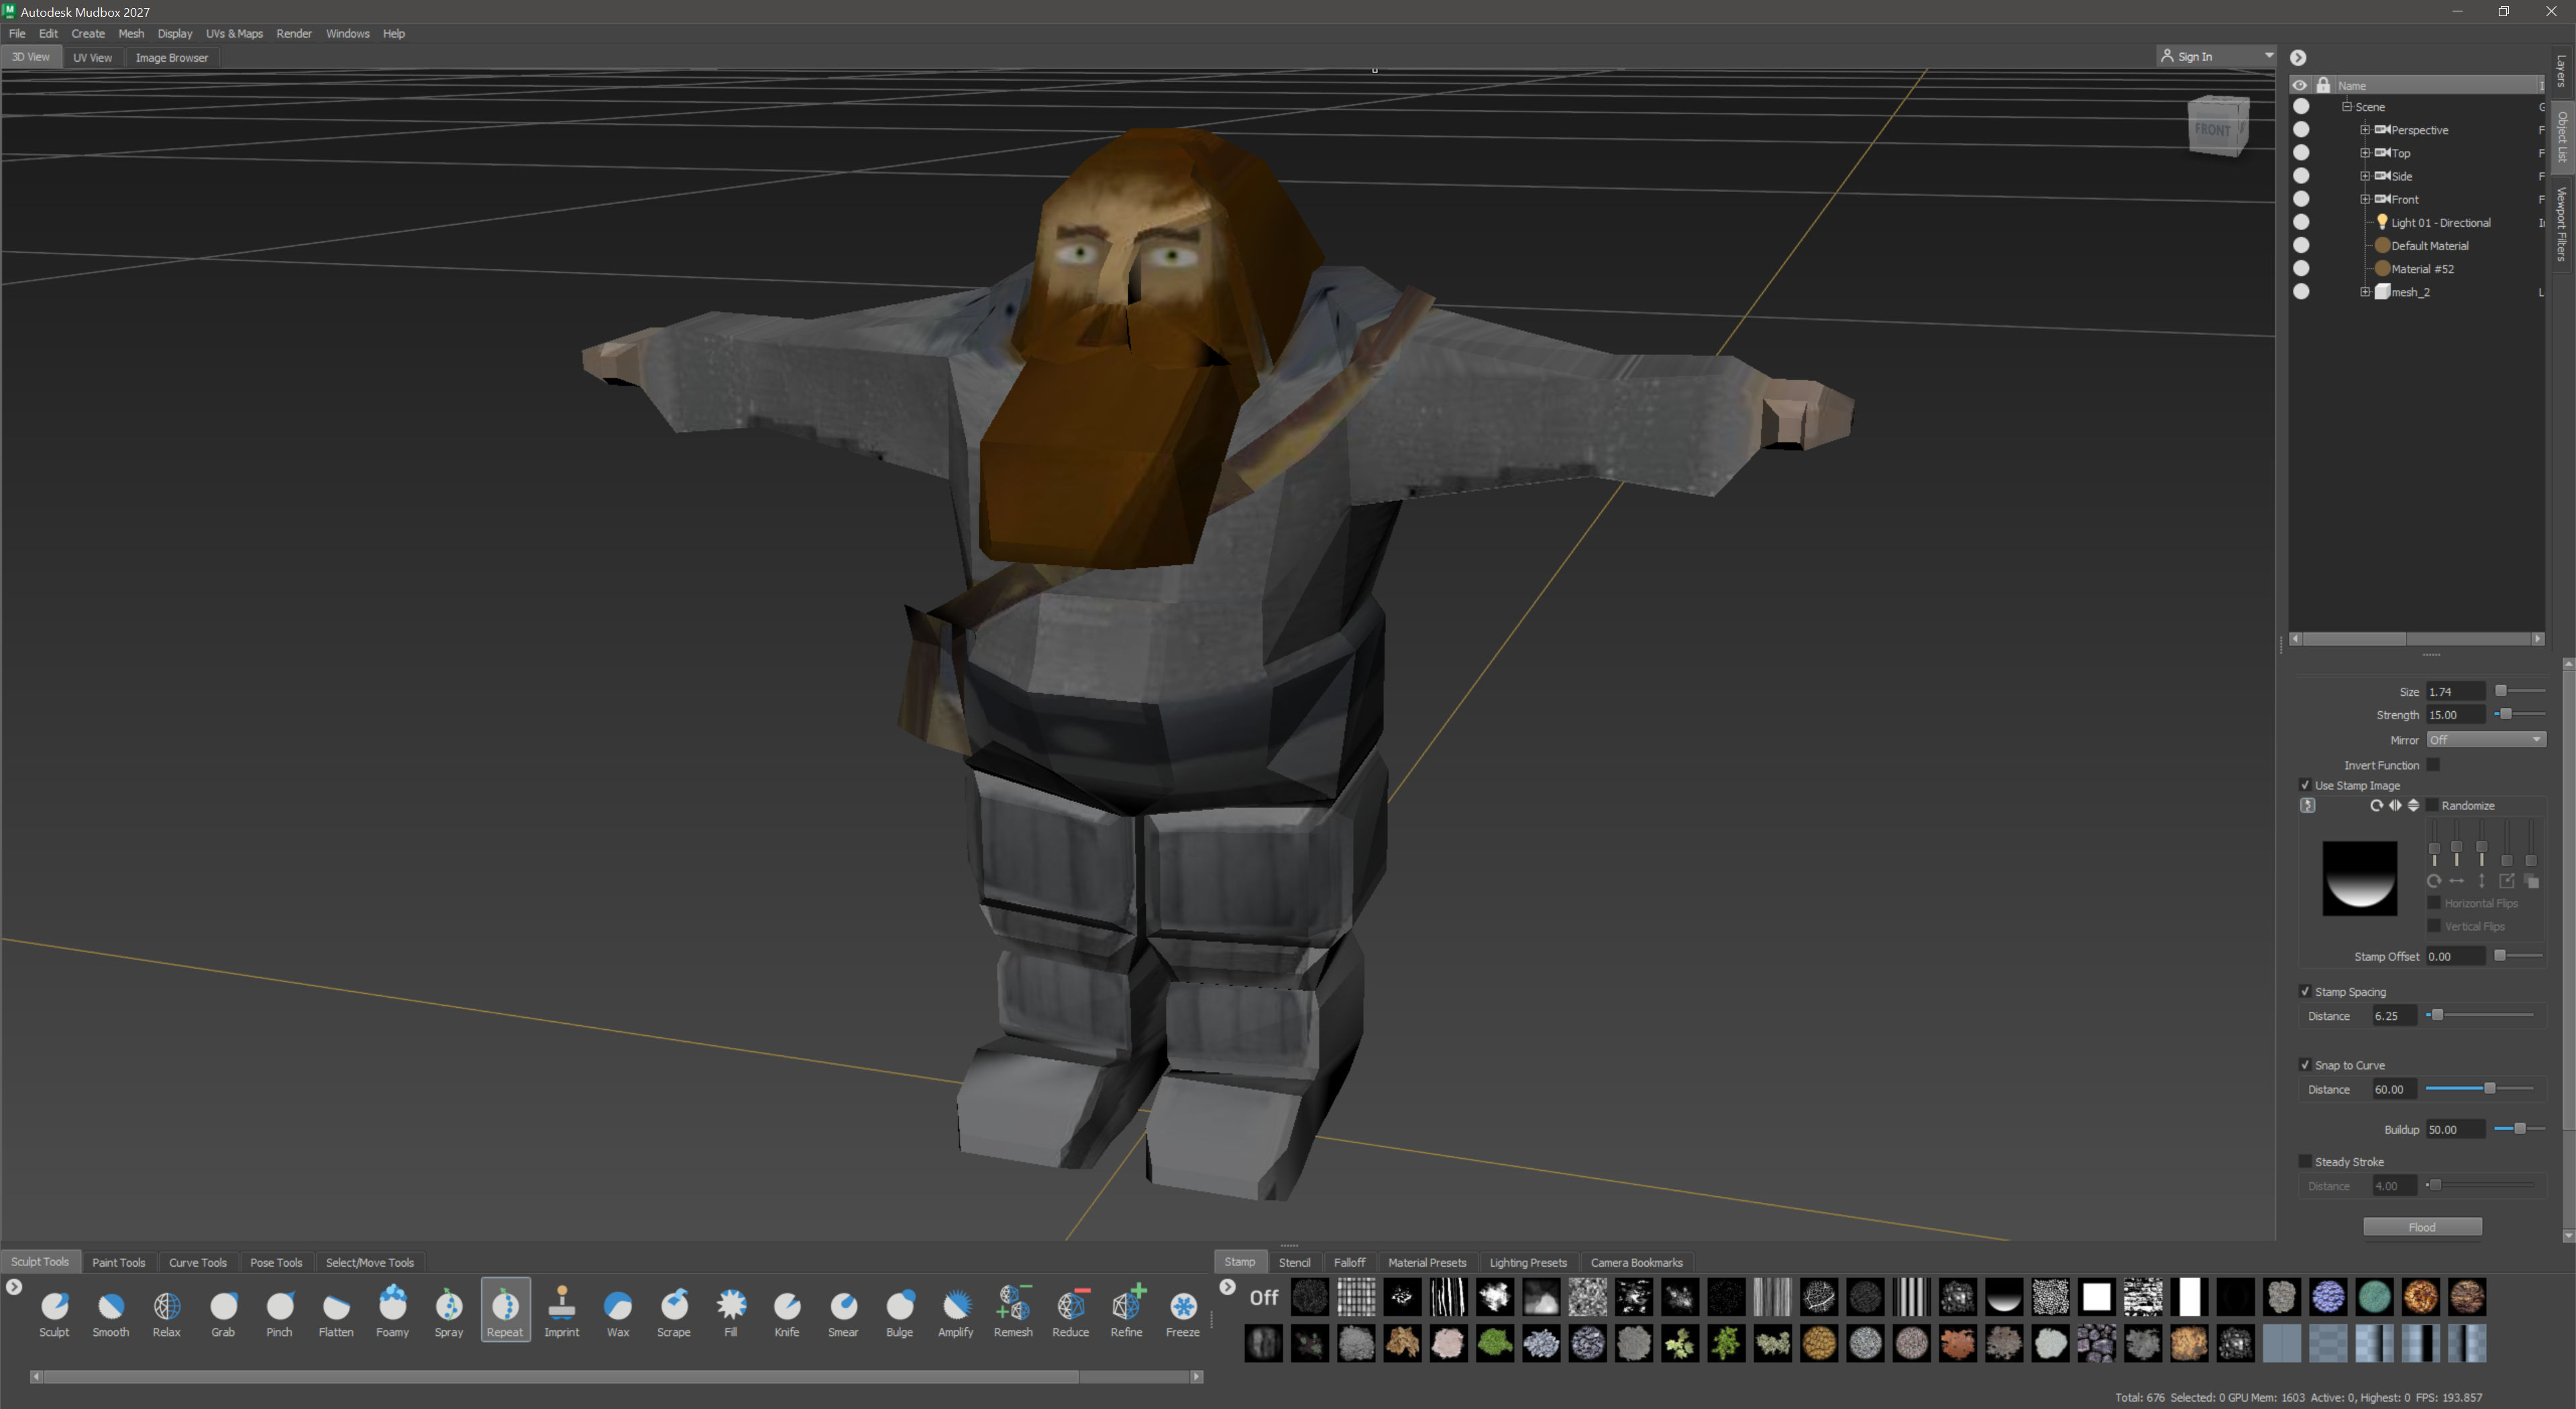Select the Foamy tool

[392, 1311]
